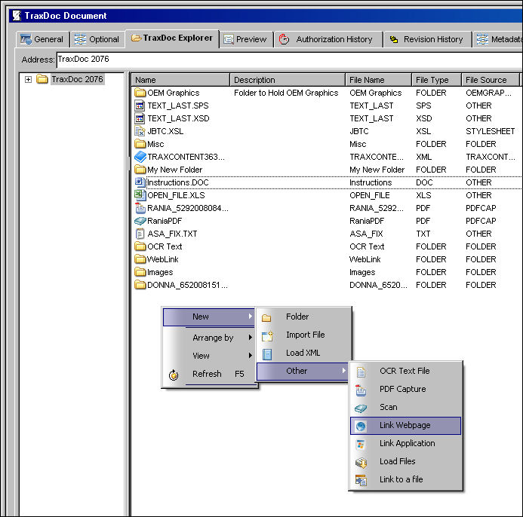Click the TraxDoc 2076 tree folder icon

(x=42, y=79)
